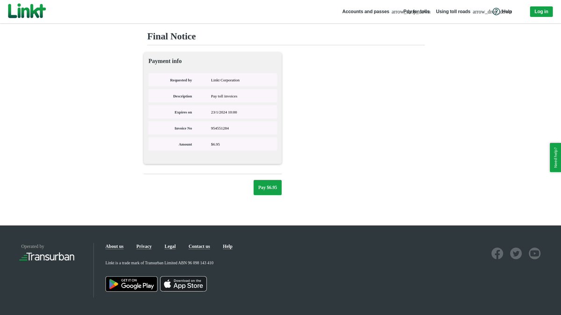This screenshot has width=561, height=315.
Task: Select the Requested by label
Action: click(181, 80)
